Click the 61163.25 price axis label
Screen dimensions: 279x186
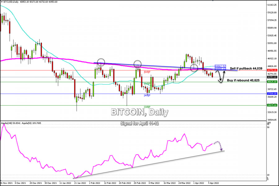[272, 5]
